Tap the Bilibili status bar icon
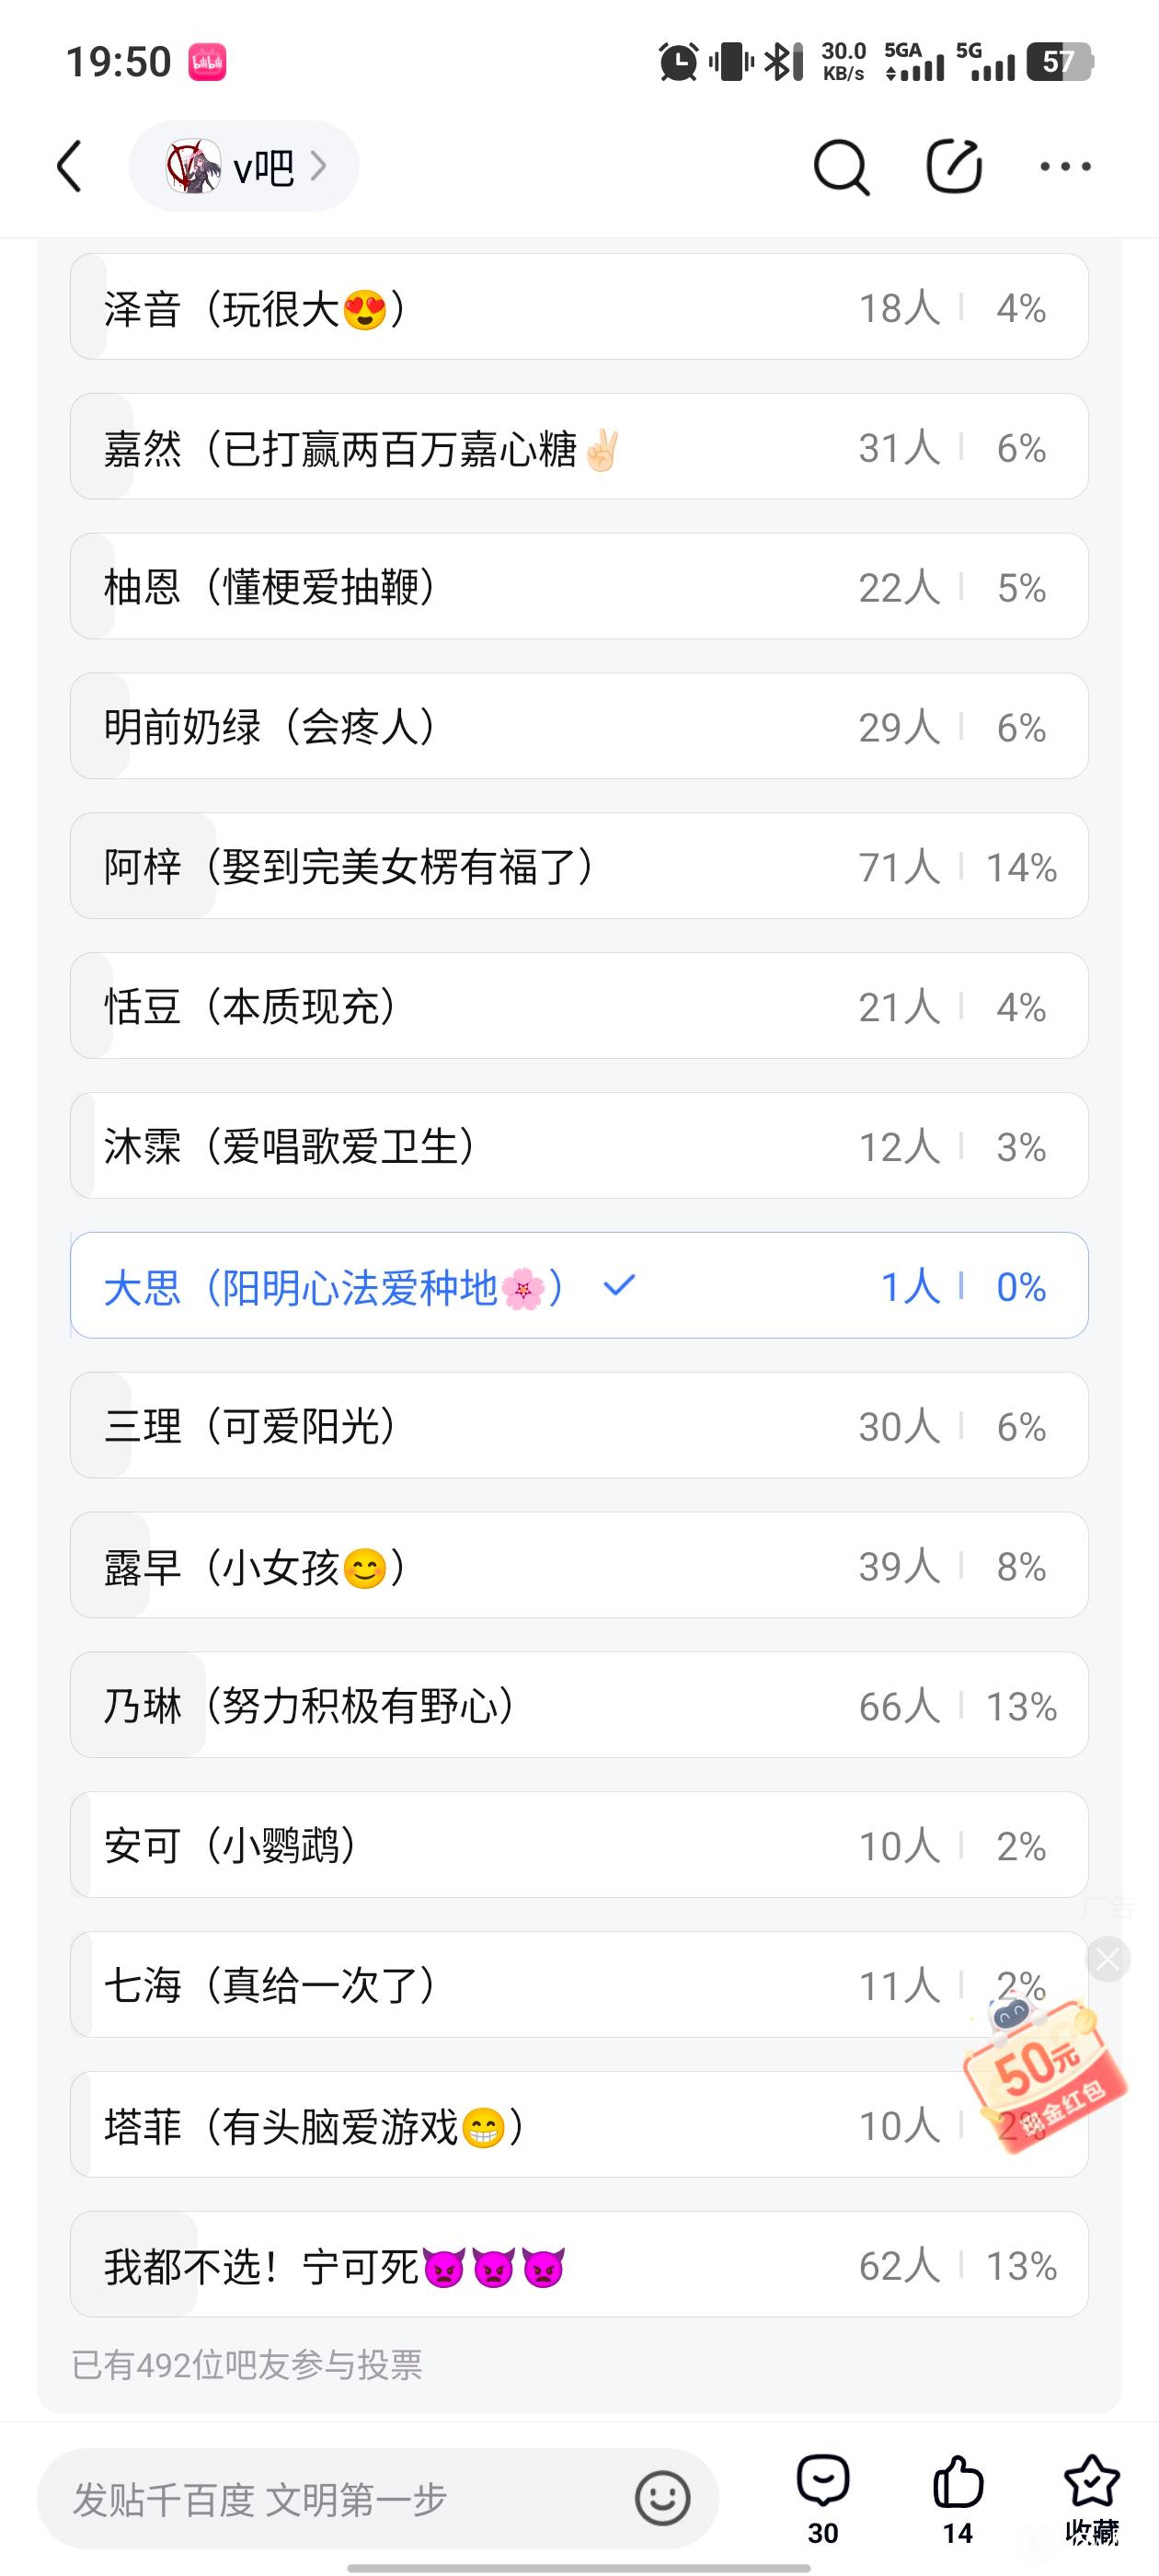Image resolution: width=1159 pixels, height=2576 pixels. pos(207,62)
